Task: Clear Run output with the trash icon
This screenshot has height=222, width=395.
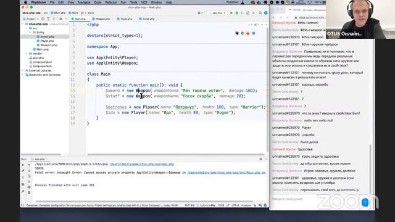Action: click(29, 192)
